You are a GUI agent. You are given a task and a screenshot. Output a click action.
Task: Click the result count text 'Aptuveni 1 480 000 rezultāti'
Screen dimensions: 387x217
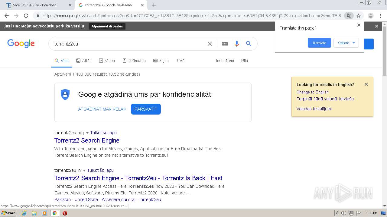pos(81,74)
